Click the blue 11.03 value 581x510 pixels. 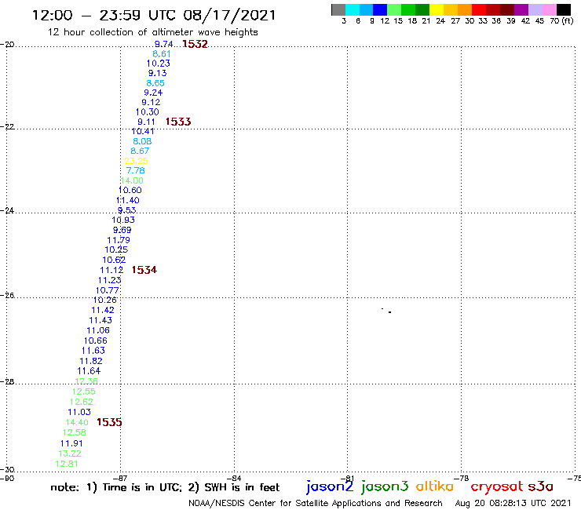pos(79,412)
